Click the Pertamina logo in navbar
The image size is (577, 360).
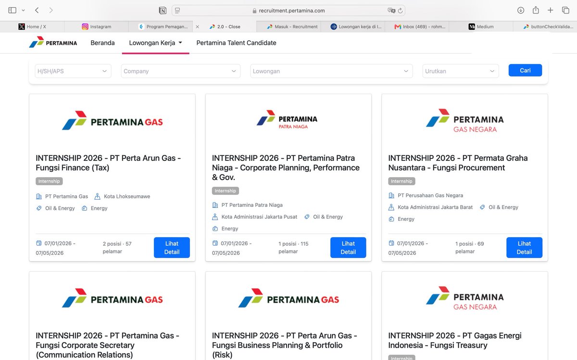(53, 43)
